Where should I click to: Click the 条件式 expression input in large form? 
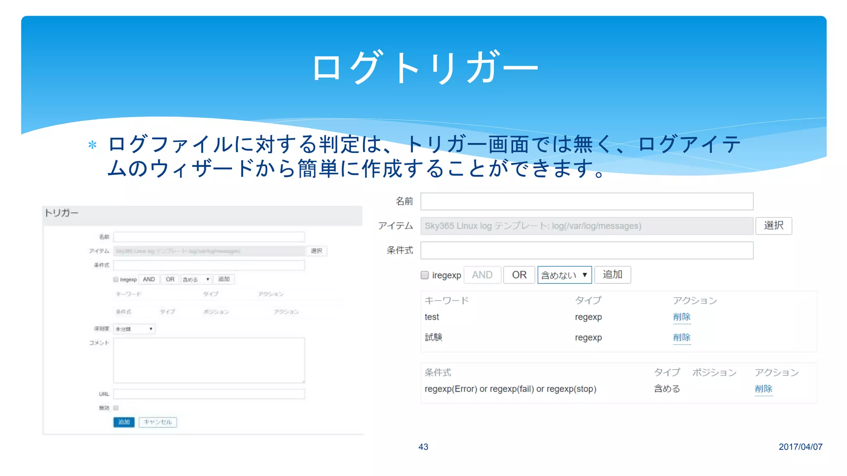click(x=586, y=250)
